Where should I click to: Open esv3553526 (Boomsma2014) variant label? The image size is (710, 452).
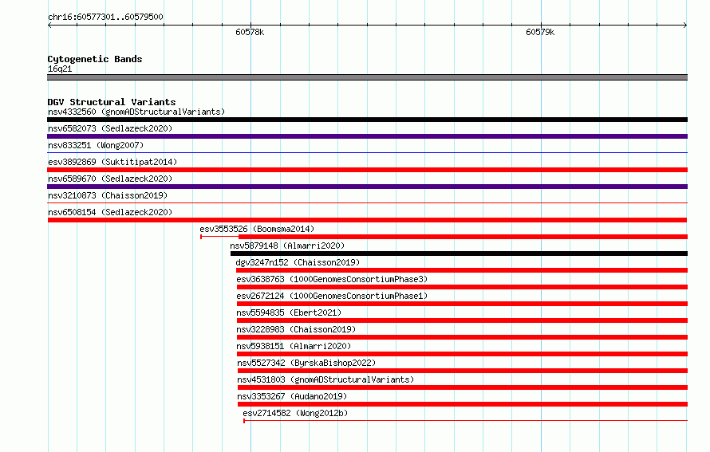pyautogui.click(x=257, y=229)
